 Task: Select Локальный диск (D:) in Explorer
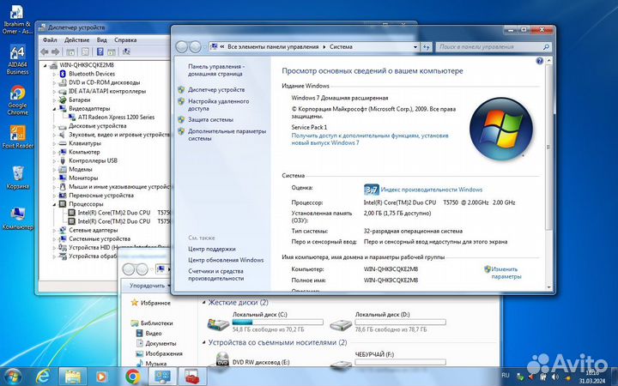[x=389, y=323]
